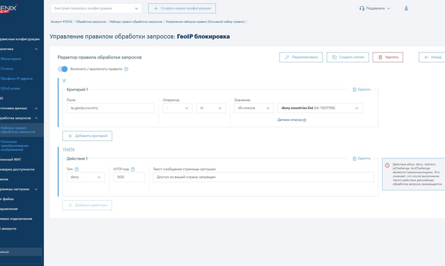Image resolution: width=445 pixels, height=266 pixels.
Task: Expand the data sources sidebar section
Action: pyautogui.click(x=36, y=108)
